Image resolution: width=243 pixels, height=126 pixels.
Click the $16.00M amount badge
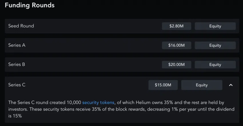(x=176, y=45)
